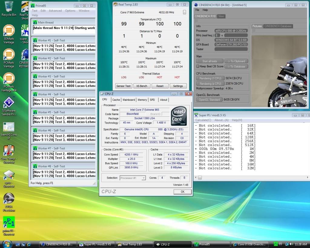Click the Tester field in CINEBENCH Info

point(231,49)
